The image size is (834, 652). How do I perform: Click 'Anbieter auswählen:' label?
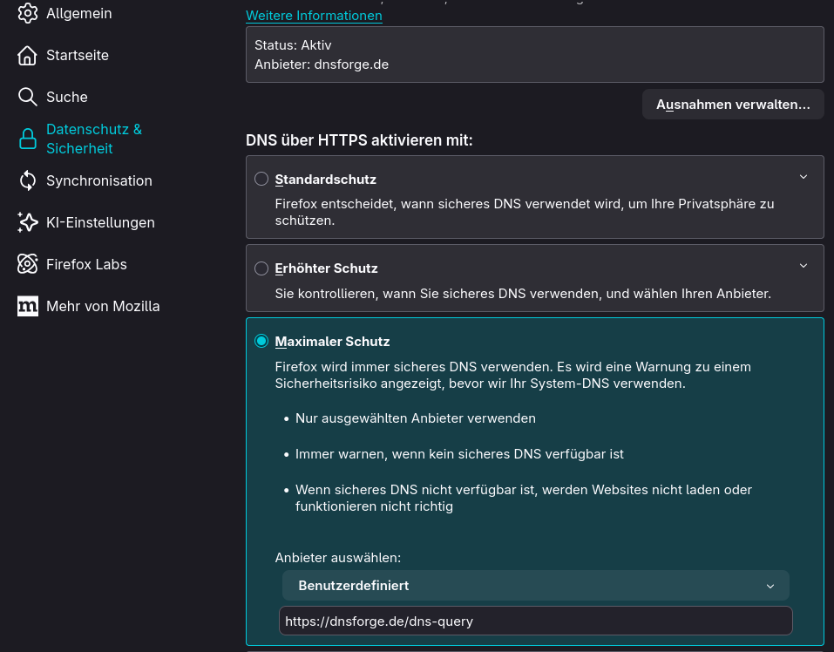point(338,558)
